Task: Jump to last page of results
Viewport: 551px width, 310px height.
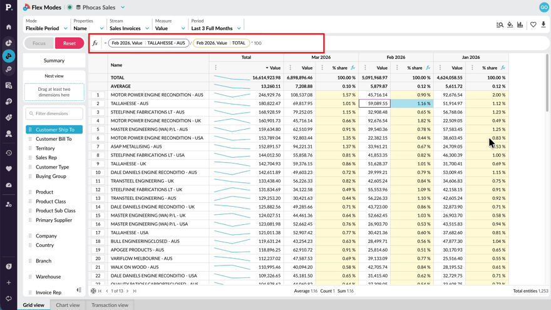Action: [x=135, y=291]
